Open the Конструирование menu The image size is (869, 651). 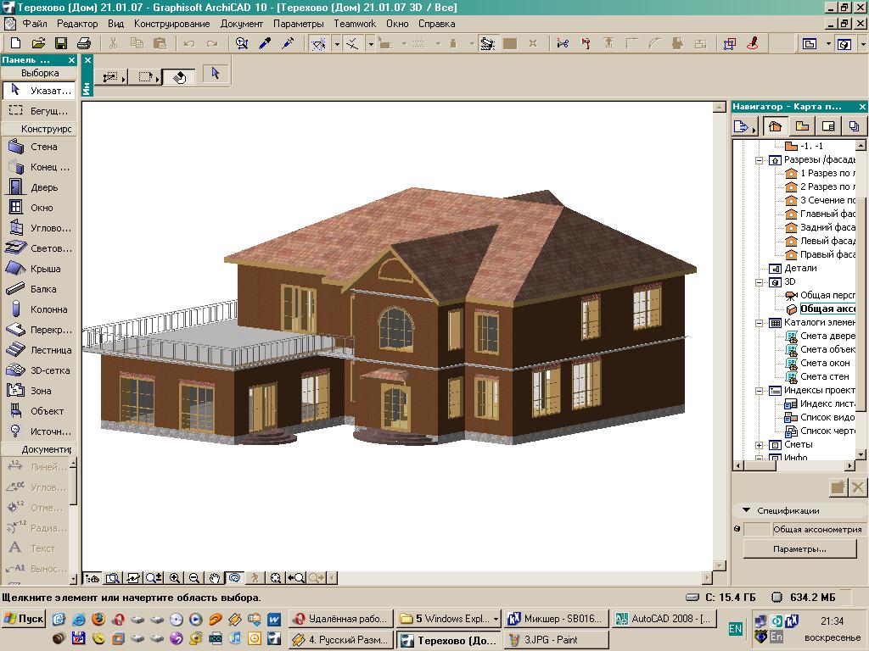tap(171, 24)
